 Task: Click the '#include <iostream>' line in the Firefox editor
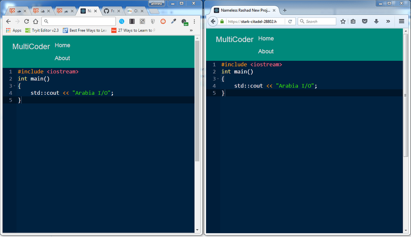[x=252, y=64]
